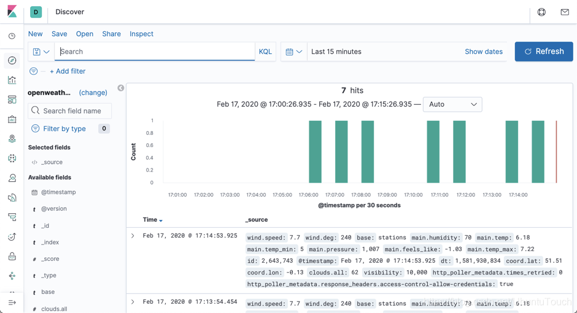Select the _source selected field
Viewport: 577px width, 313px height.
coord(52,162)
